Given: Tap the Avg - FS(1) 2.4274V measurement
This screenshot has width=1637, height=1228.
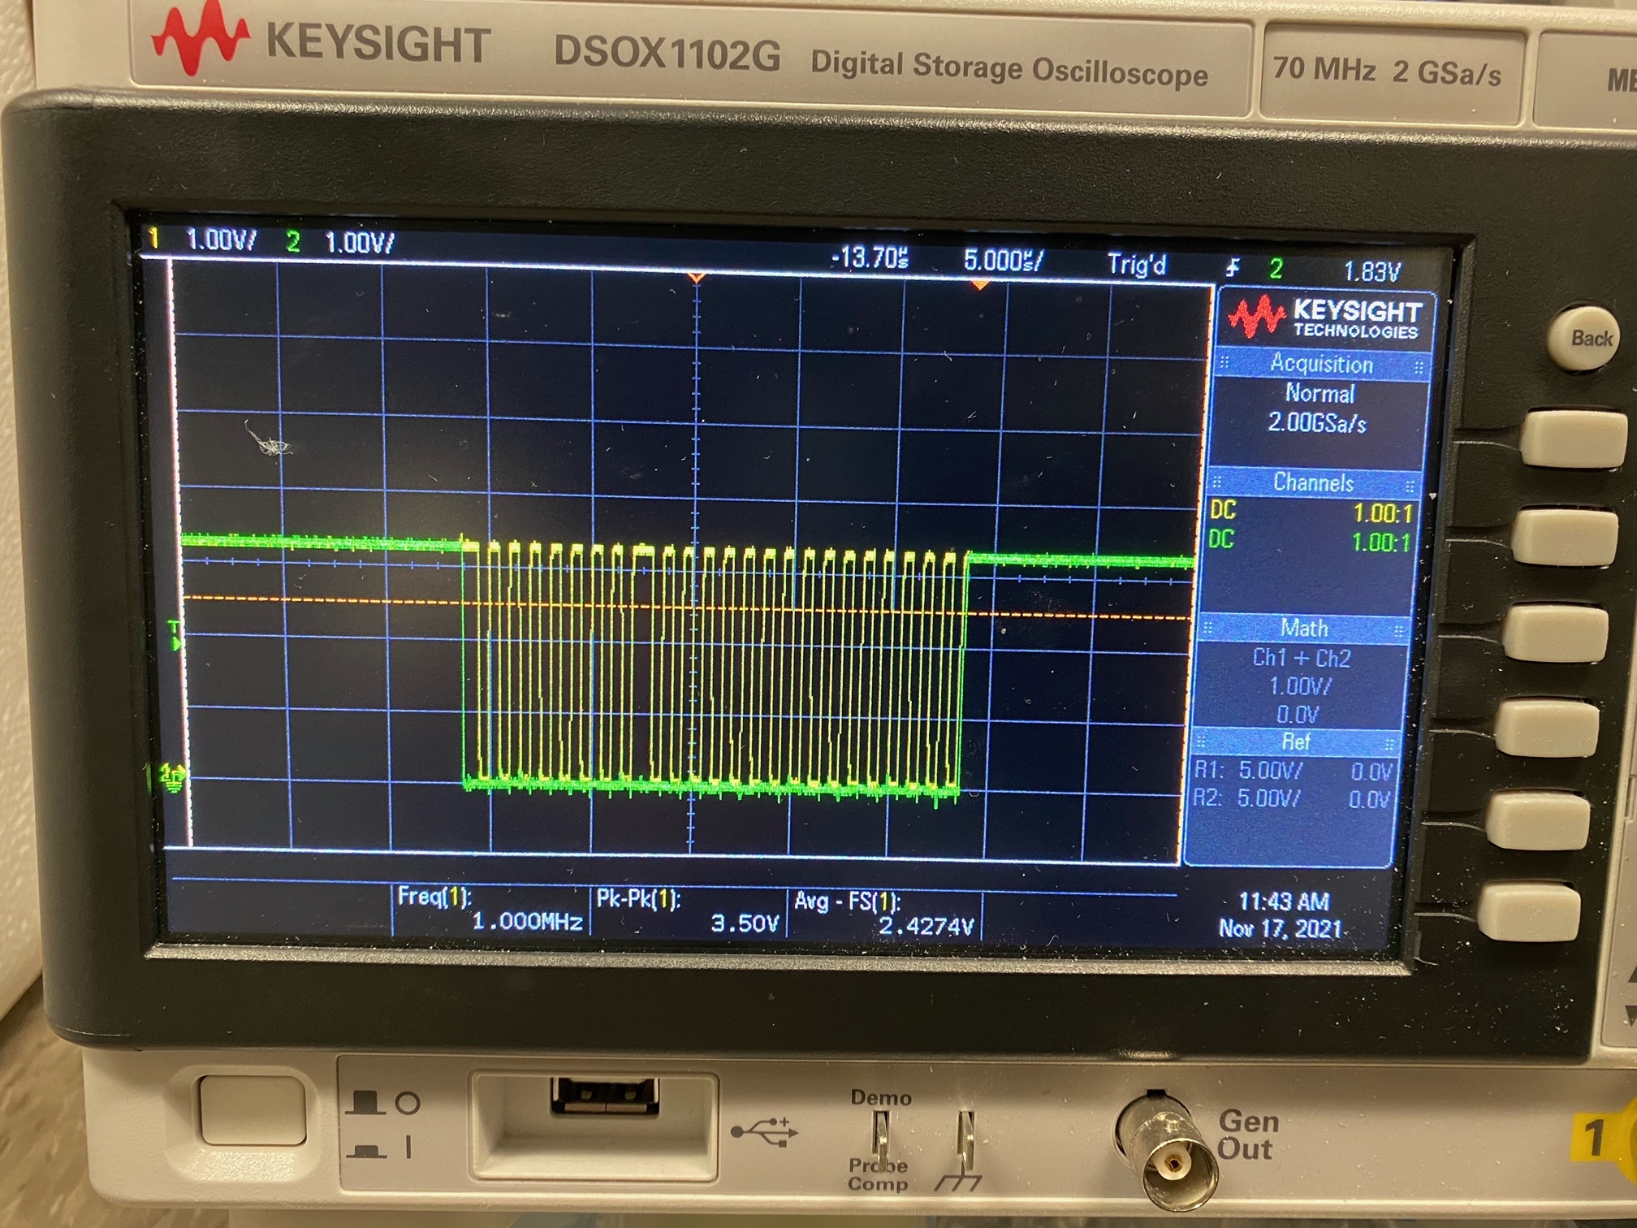Looking at the screenshot, I should (x=883, y=913).
